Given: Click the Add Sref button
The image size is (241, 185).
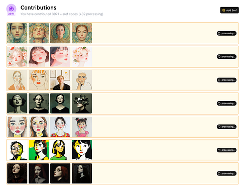Looking at the screenshot, I should tap(229, 10).
